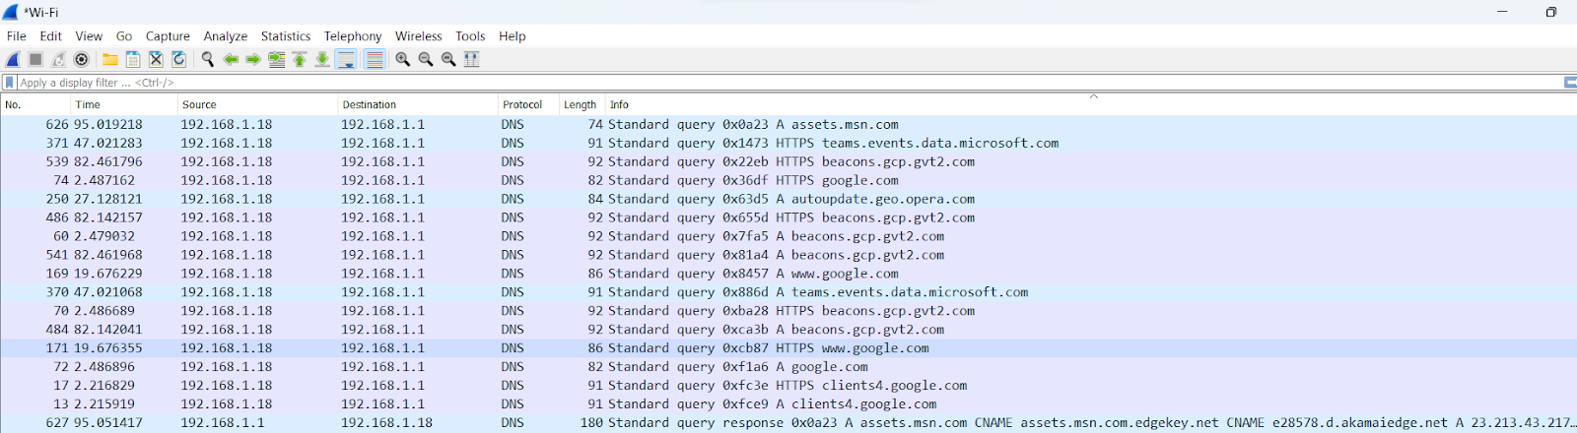Image resolution: width=1577 pixels, height=433 pixels.
Task: Select packet 72 A google.com query
Action: (x=788, y=367)
